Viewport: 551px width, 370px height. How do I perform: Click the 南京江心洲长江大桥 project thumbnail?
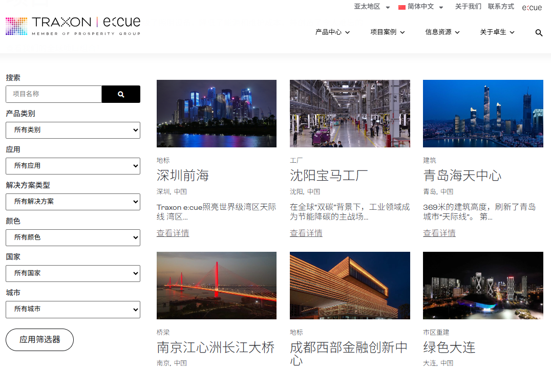click(x=216, y=286)
